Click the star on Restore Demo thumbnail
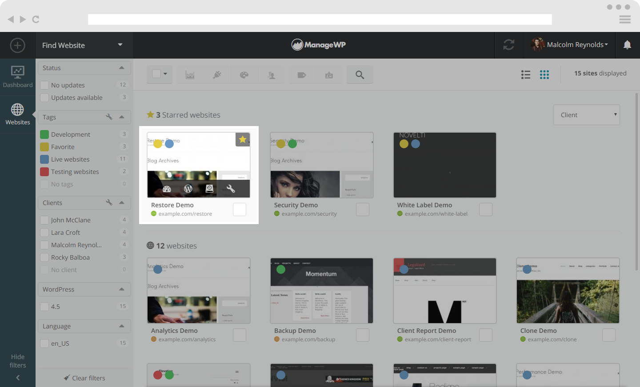The width and height of the screenshot is (640, 387). tap(243, 139)
